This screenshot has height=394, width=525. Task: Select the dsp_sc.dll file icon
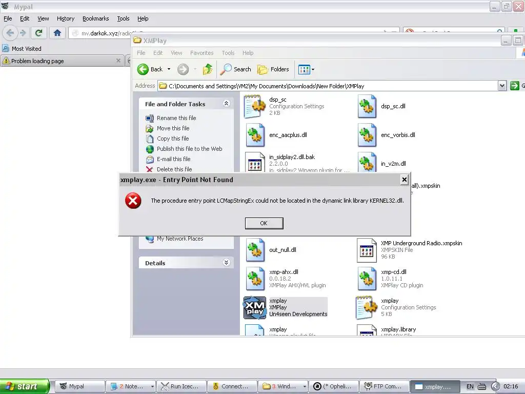coord(367,107)
